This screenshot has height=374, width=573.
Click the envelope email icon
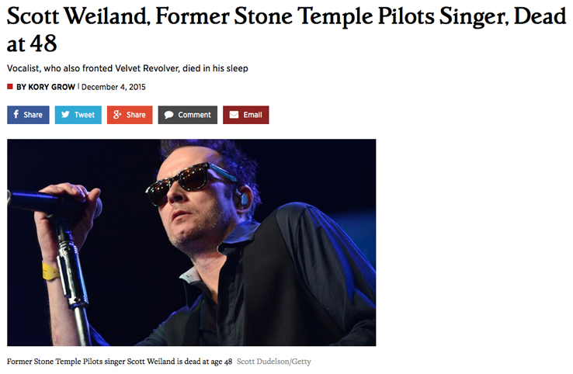tap(234, 115)
